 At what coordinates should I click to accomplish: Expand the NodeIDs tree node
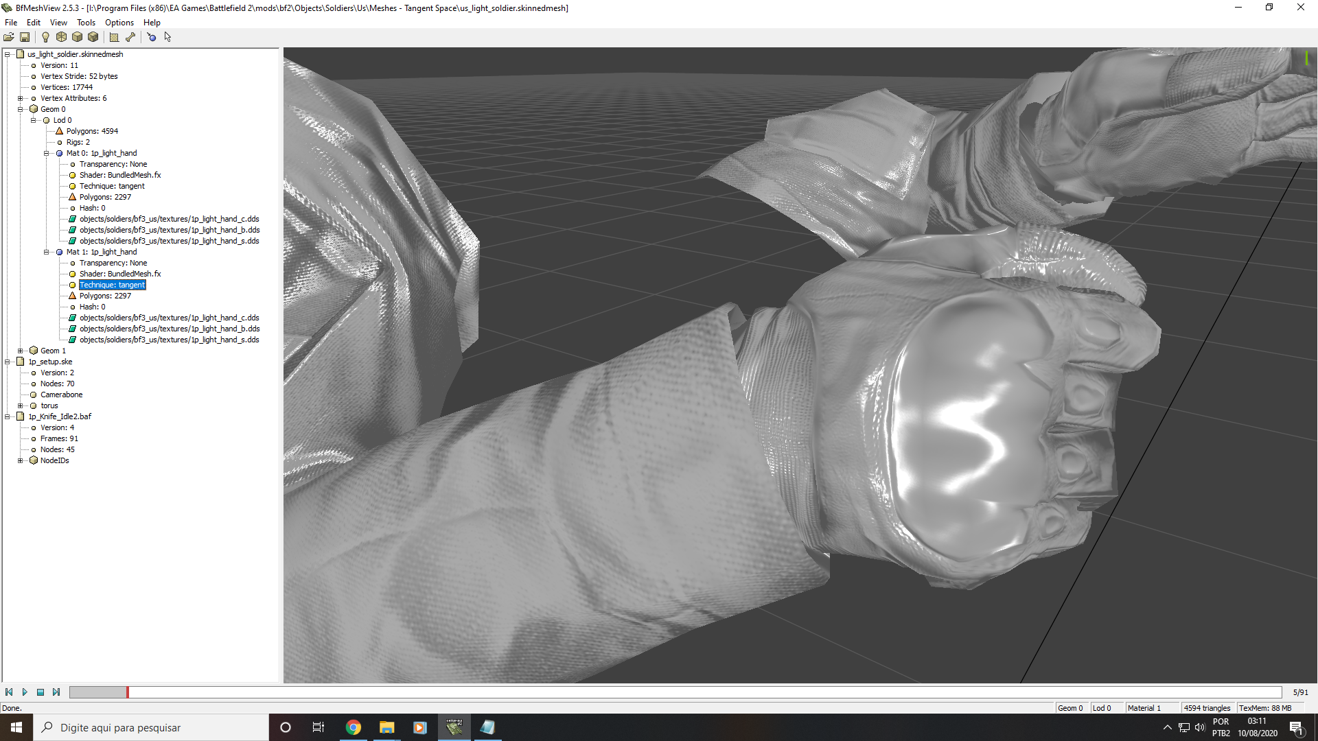click(x=21, y=460)
